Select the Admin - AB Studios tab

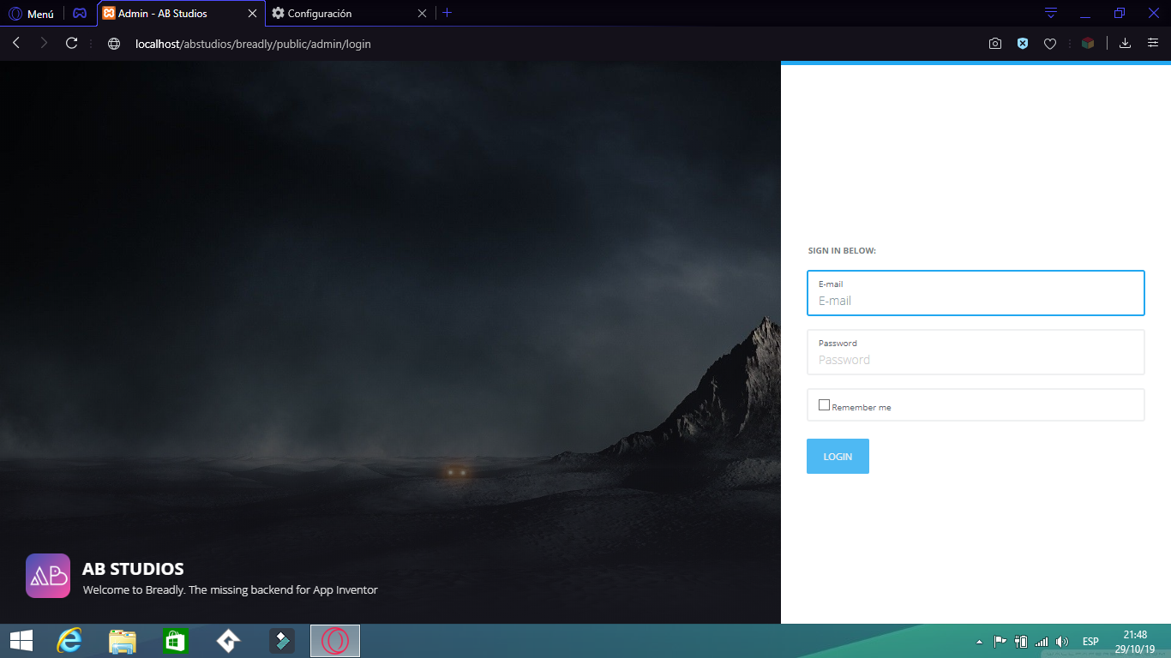tap(171, 14)
